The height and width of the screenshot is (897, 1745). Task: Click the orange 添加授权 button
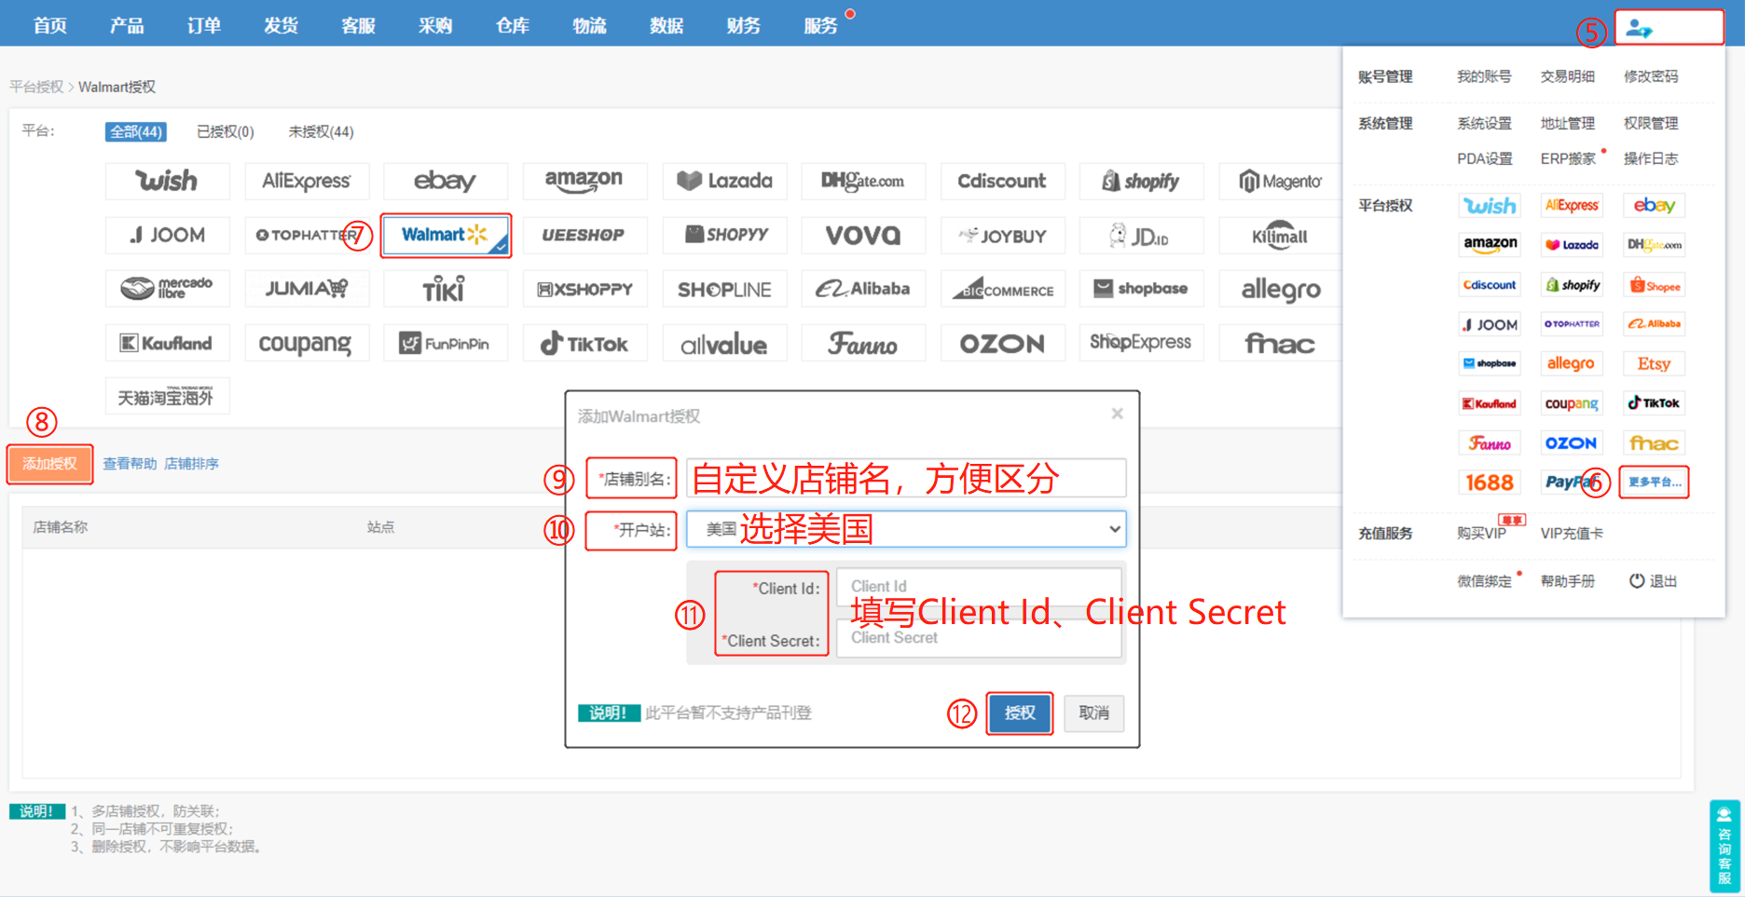point(48,464)
